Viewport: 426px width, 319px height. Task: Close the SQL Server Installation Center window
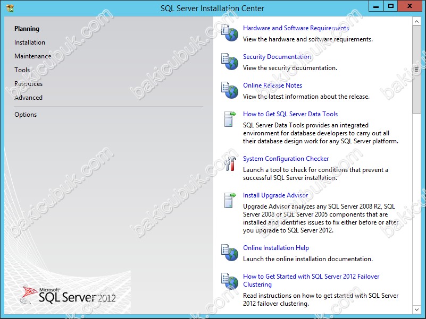(x=410, y=6)
